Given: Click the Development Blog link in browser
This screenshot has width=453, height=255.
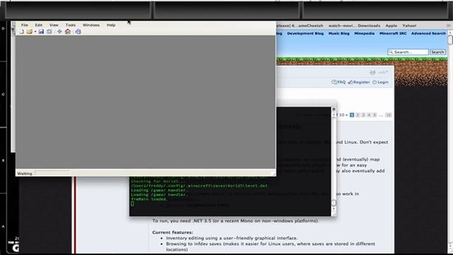Looking at the screenshot, I should (x=305, y=33).
